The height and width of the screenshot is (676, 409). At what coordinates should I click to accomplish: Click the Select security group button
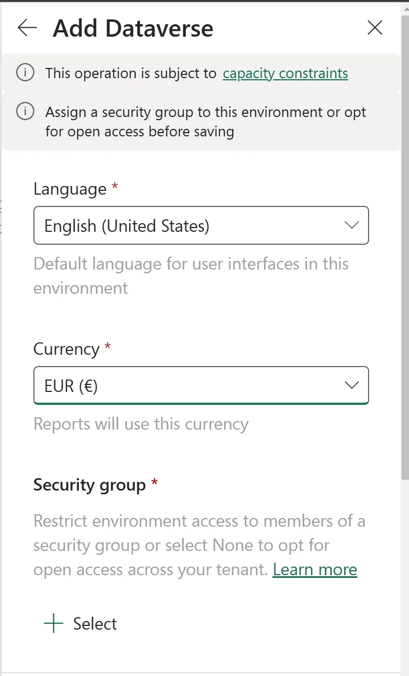tap(80, 624)
